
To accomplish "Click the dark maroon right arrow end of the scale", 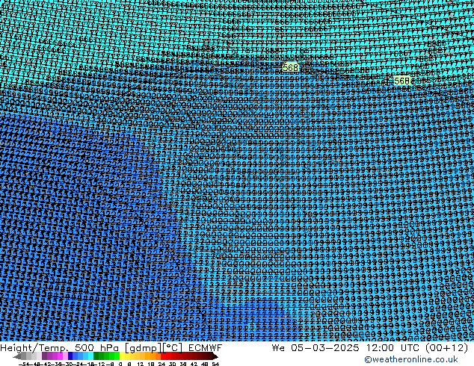I will coord(215,356).
